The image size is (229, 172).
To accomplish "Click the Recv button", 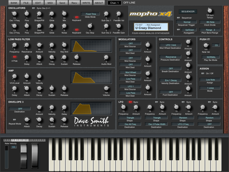I will click(74, 2).
